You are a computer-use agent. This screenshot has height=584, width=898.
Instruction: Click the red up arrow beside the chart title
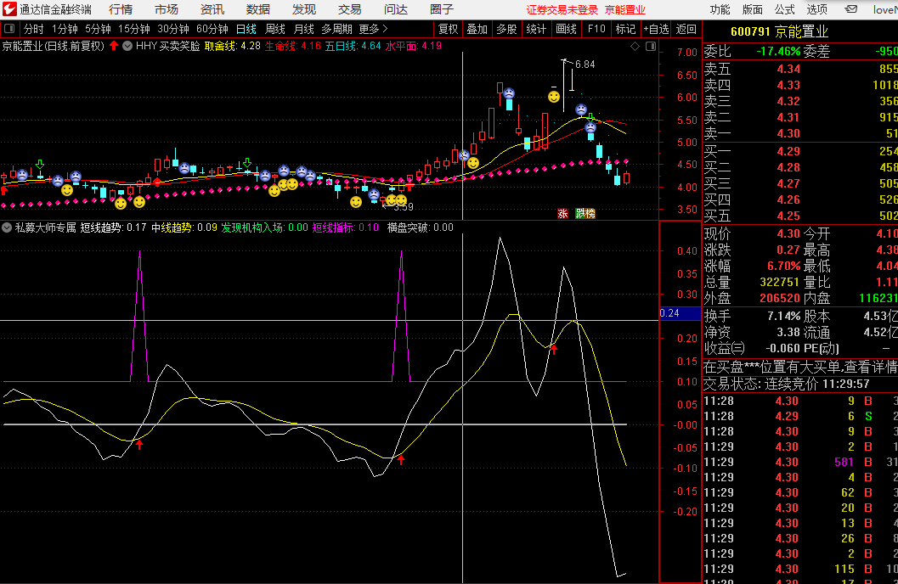click(x=114, y=46)
